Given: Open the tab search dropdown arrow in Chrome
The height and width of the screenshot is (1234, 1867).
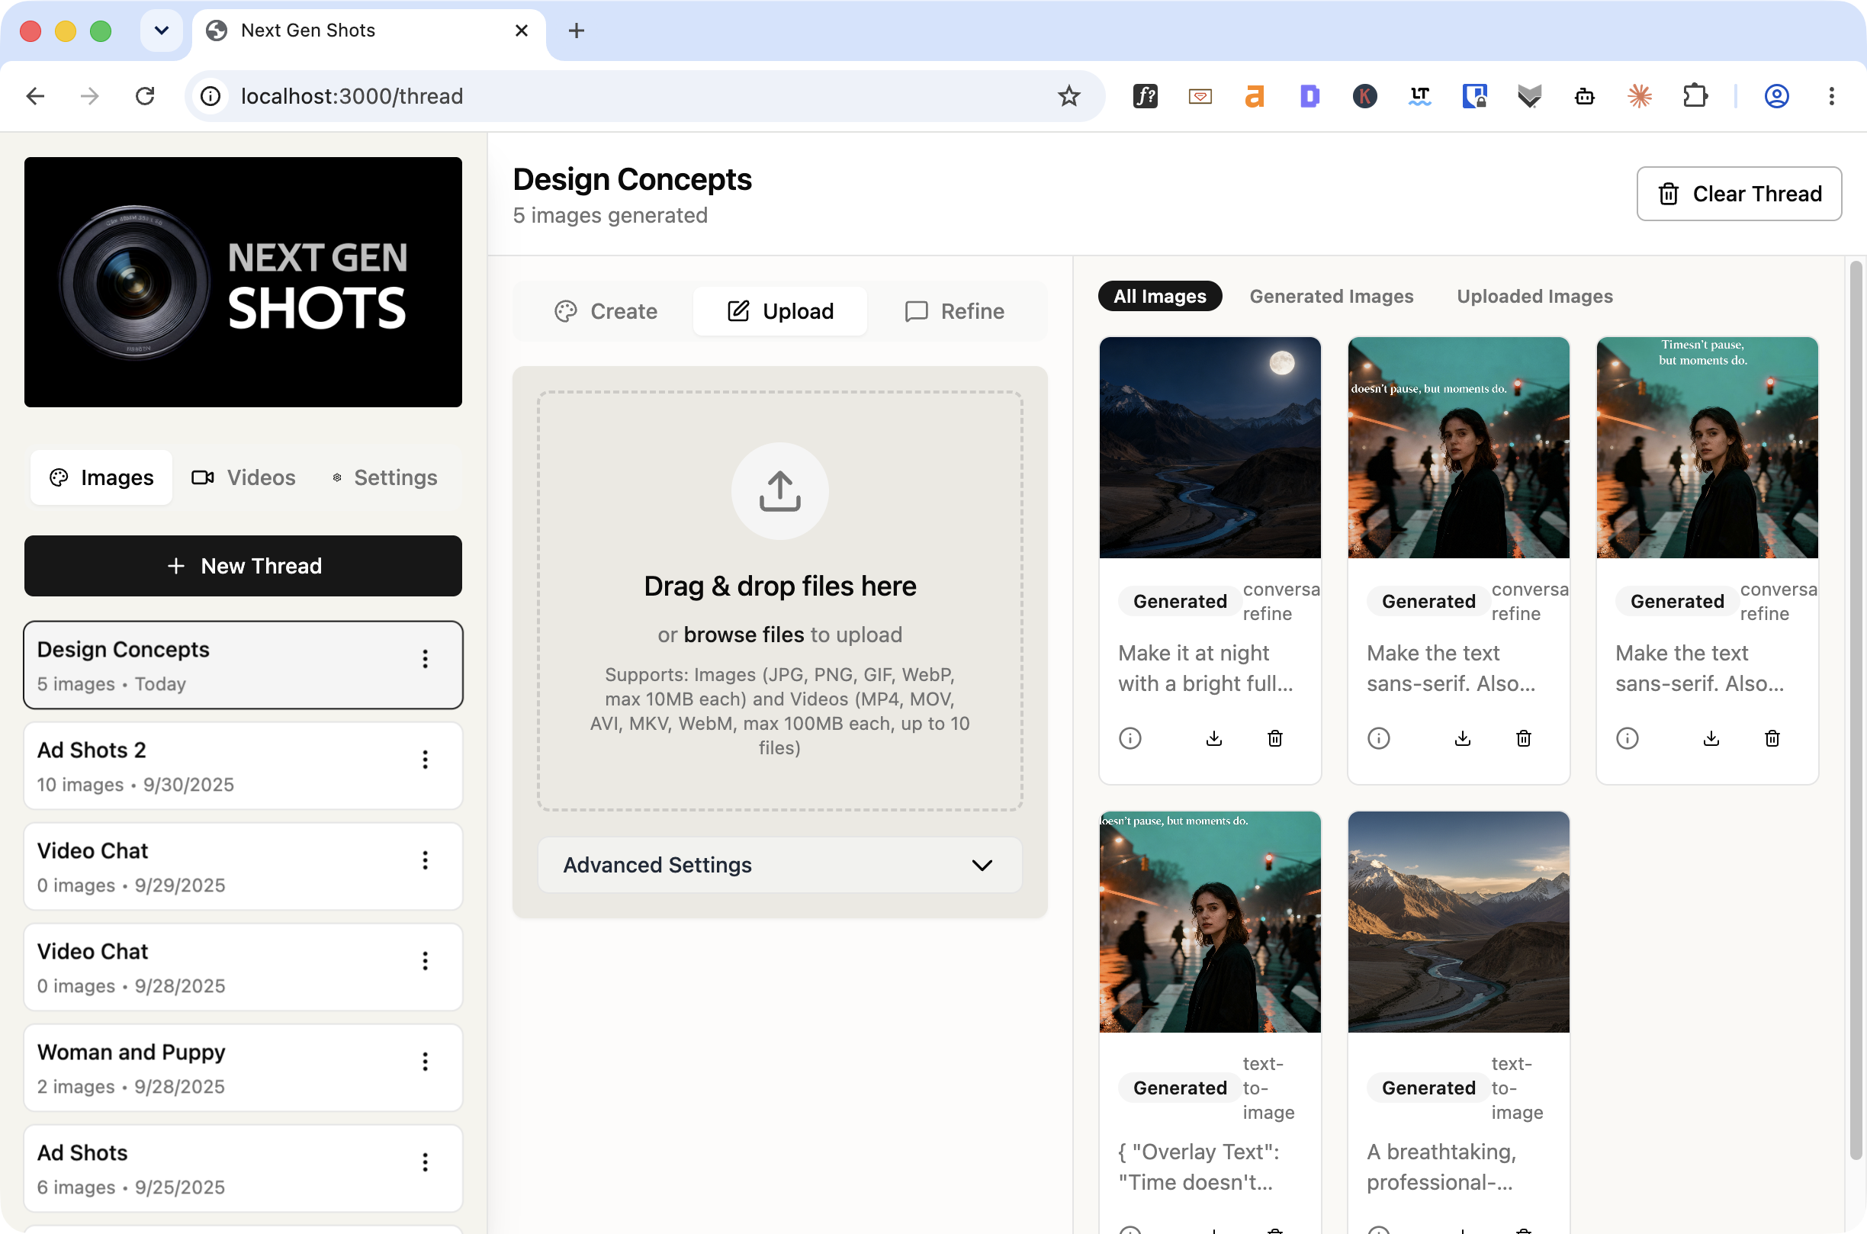Looking at the screenshot, I should [161, 31].
